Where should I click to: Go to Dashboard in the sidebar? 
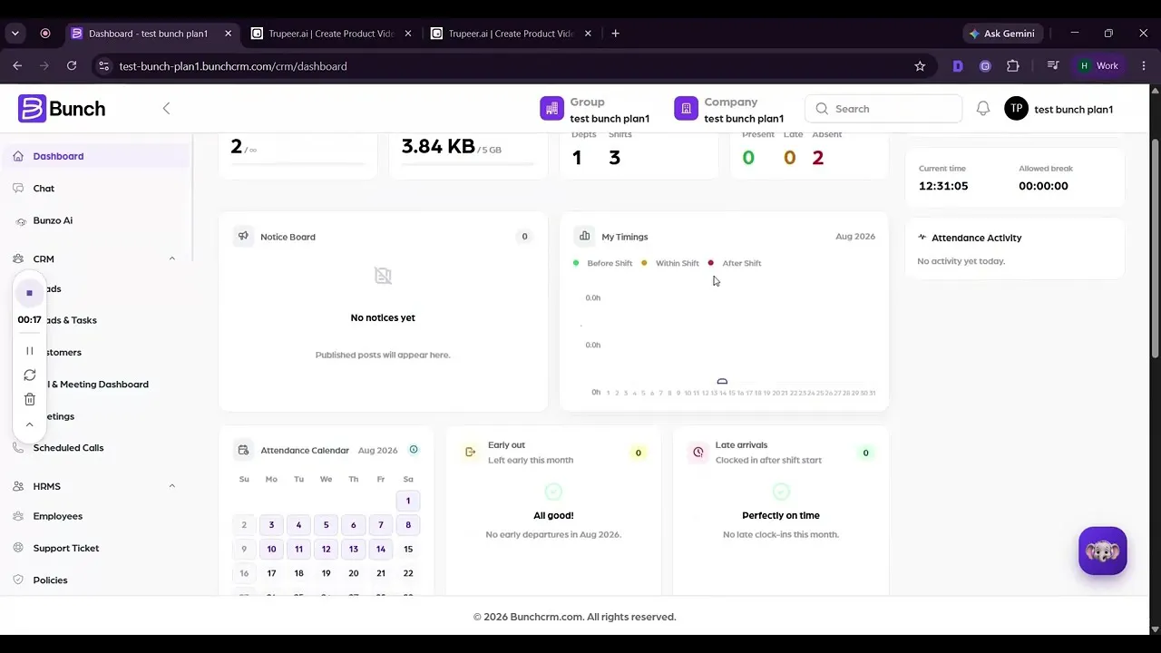click(x=95, y=156)
